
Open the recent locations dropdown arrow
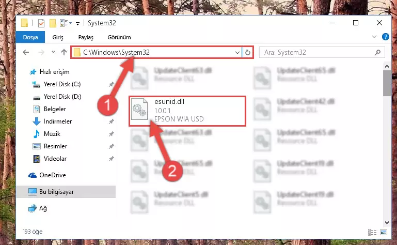coord(53,52)
